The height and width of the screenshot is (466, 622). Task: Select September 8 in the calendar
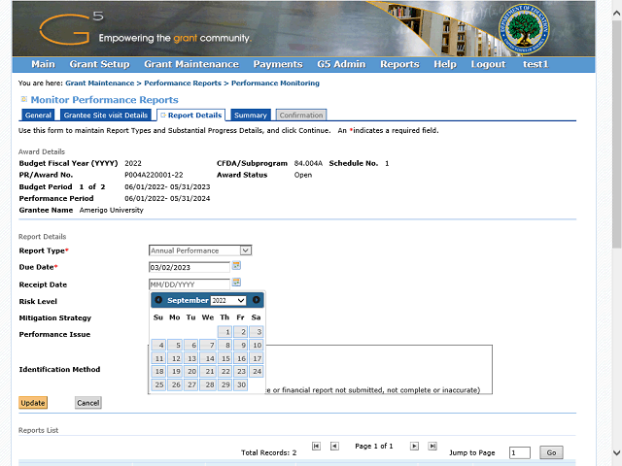click(x=225, y=346)
